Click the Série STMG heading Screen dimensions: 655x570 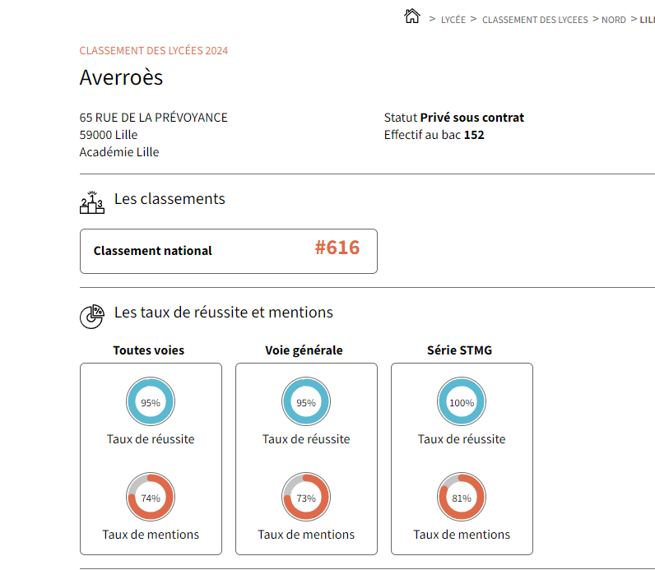(459, 350)
